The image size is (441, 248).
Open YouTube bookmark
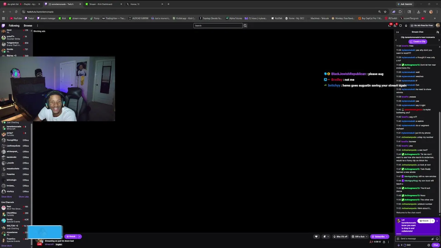(x=16, y=18)
